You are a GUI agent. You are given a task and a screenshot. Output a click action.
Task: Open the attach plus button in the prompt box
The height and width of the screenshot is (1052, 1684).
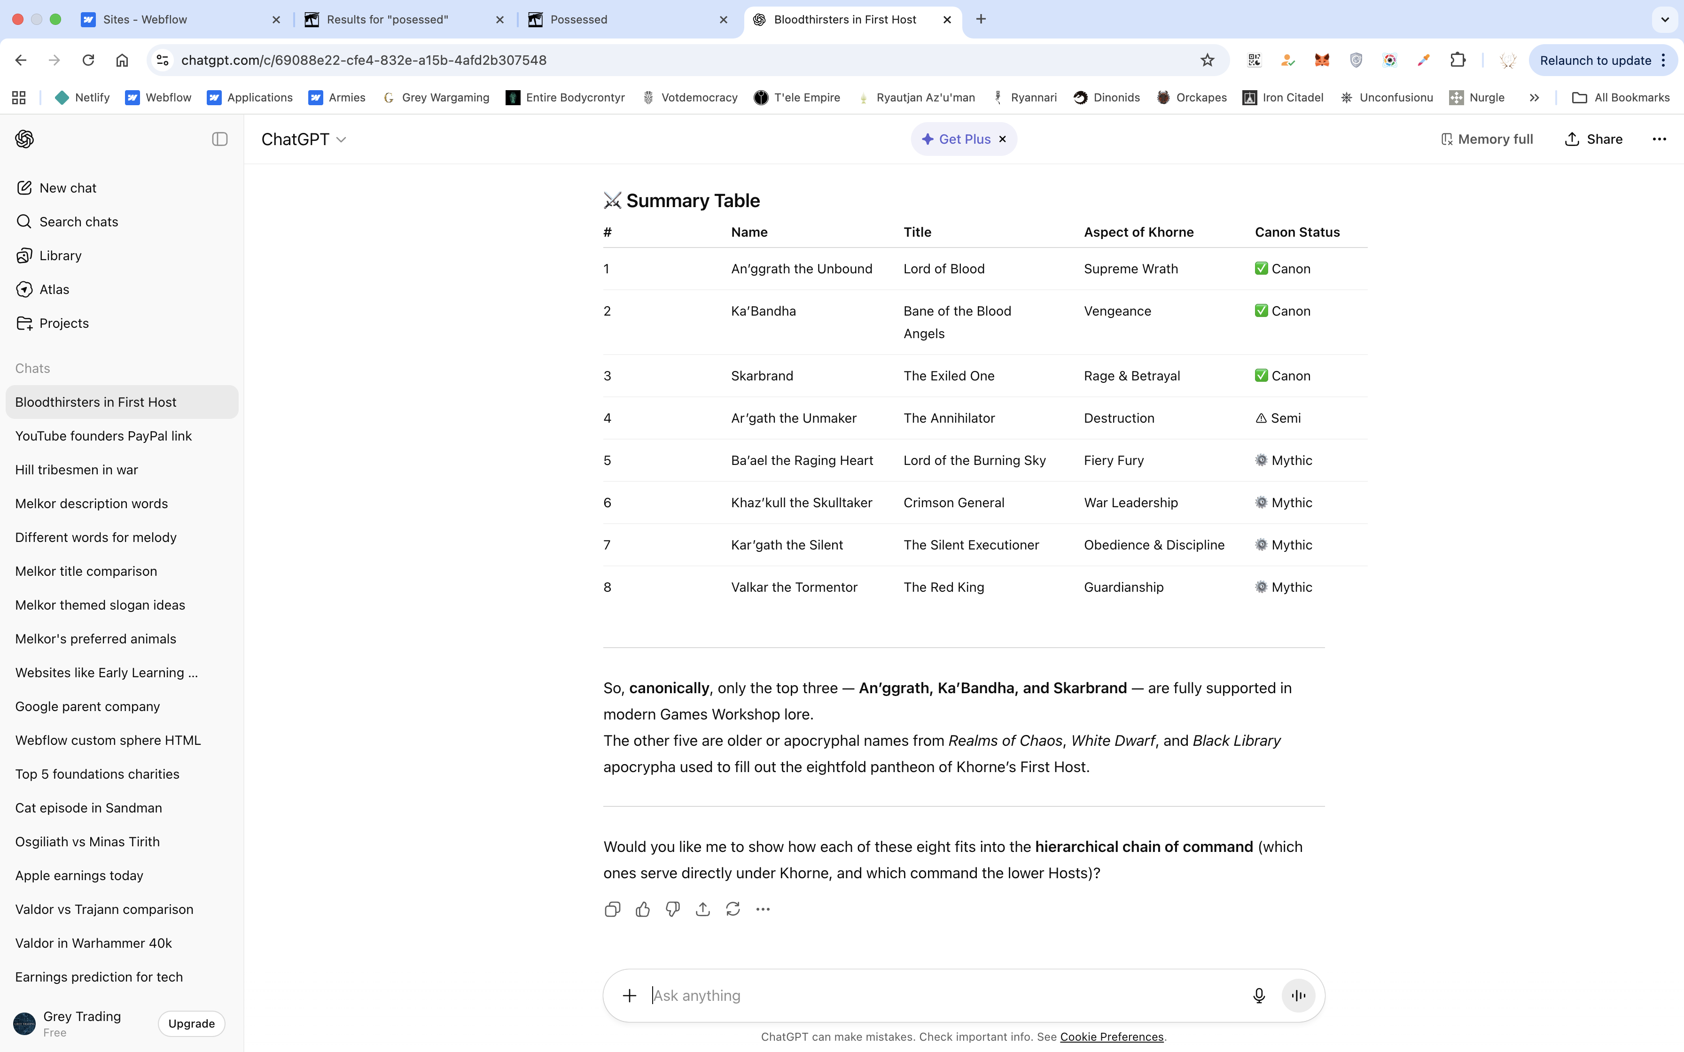click(629, 996)
